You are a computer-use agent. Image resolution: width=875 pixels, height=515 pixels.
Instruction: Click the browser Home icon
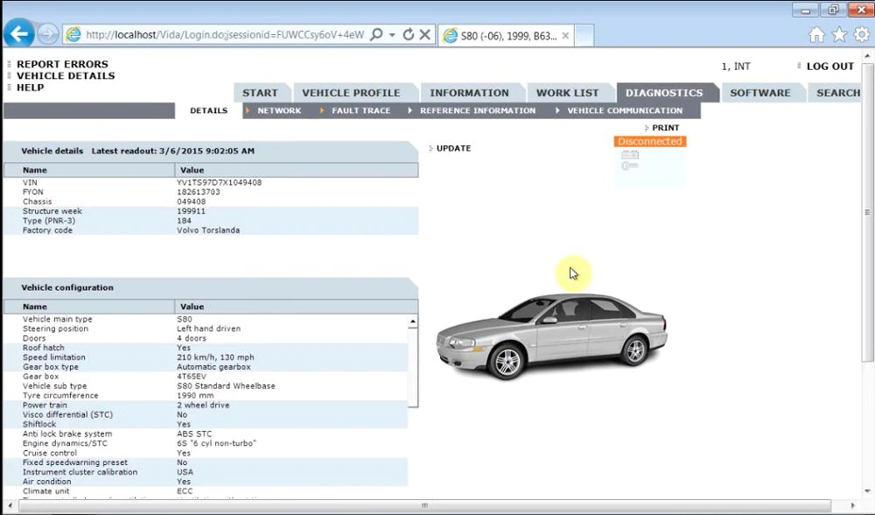click(x=816, y=35)
